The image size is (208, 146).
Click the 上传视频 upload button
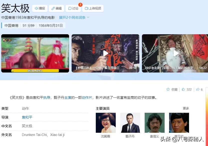93,8
